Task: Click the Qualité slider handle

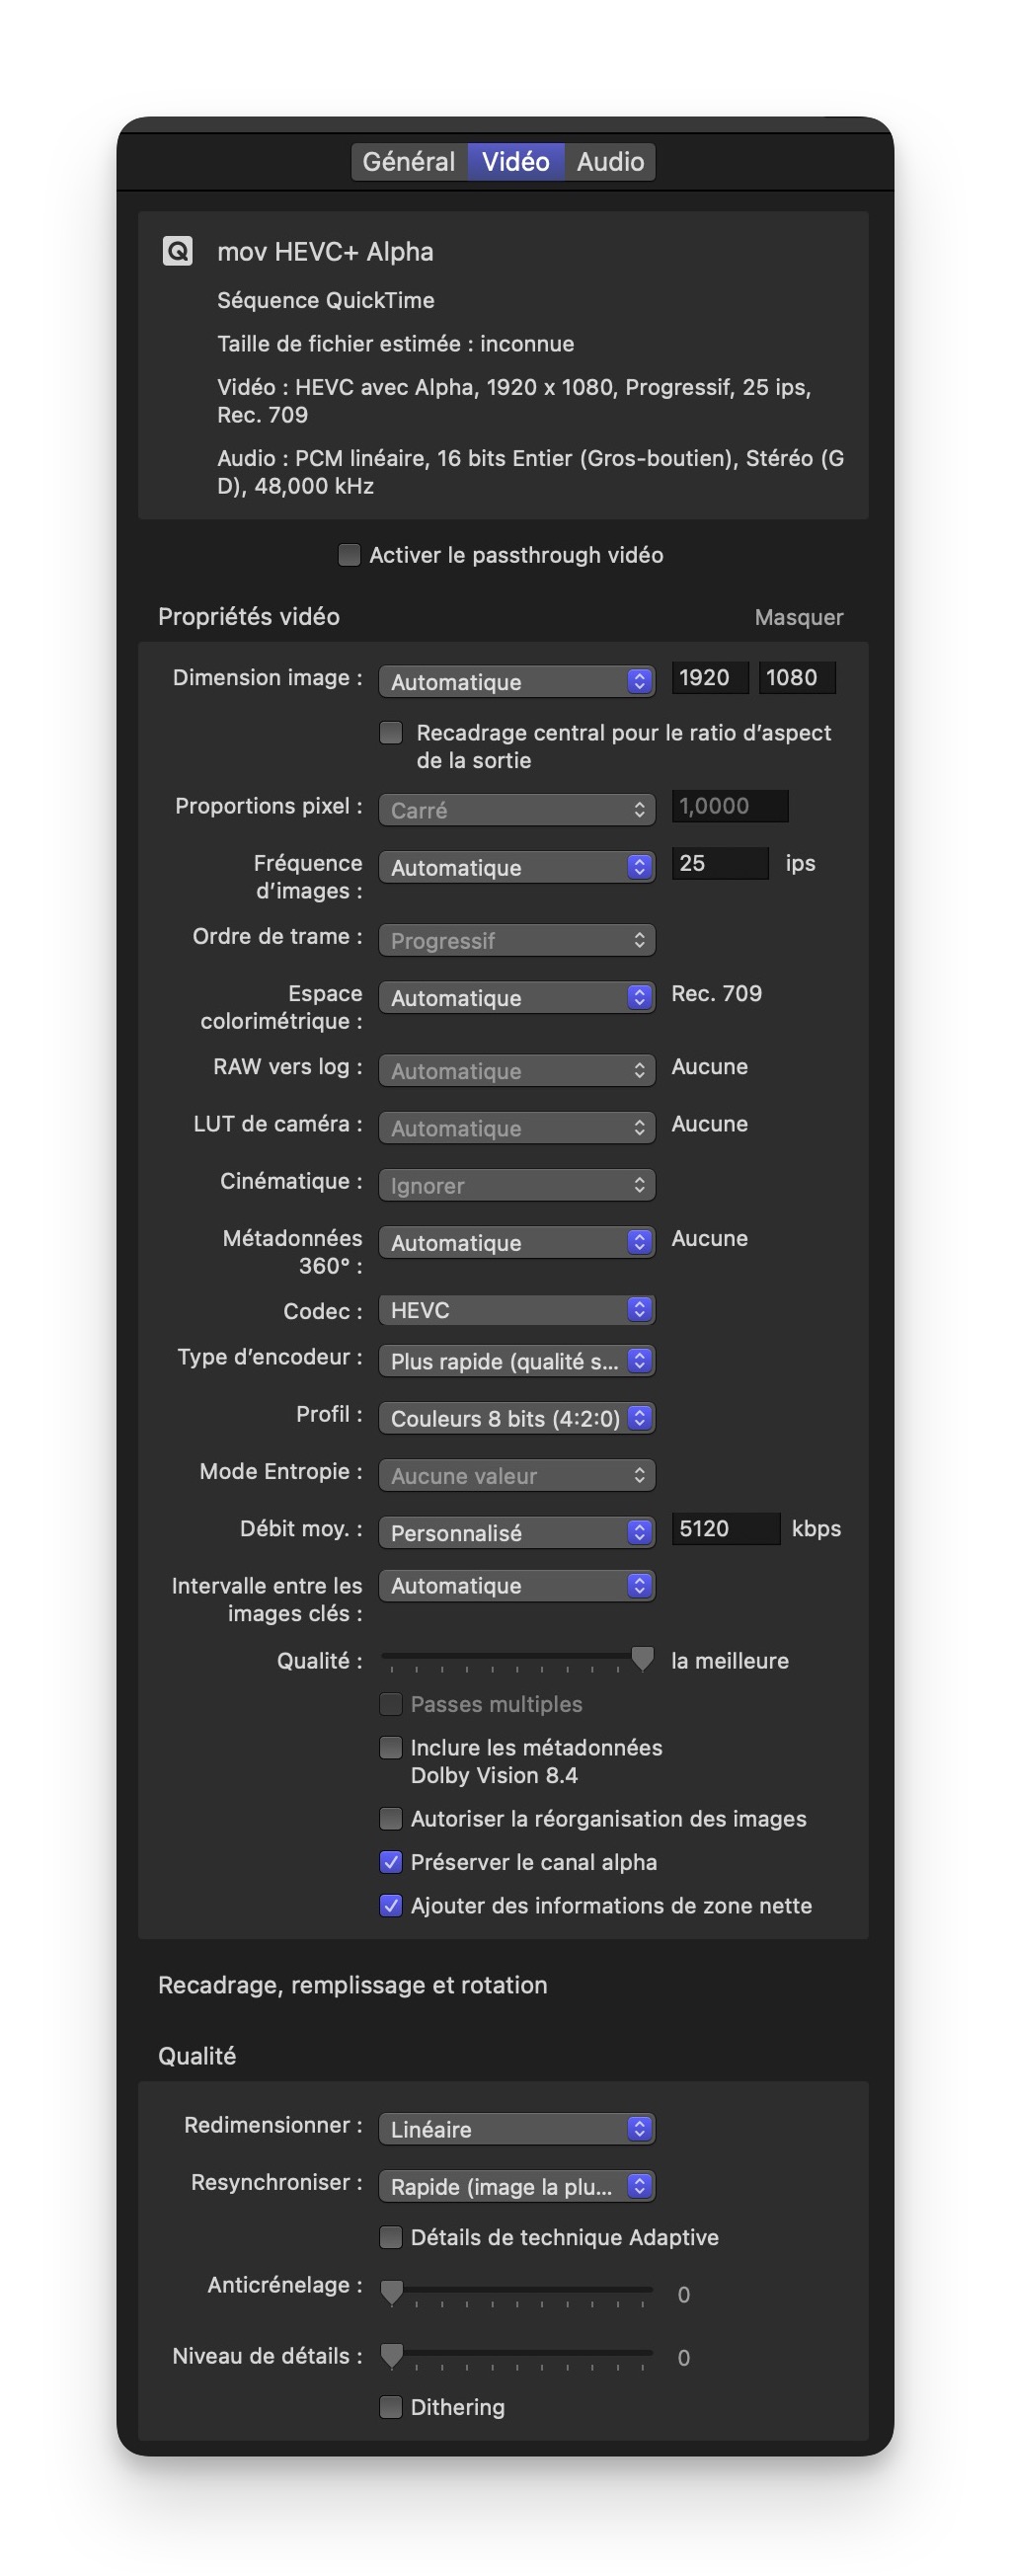Action: tap(643, 1659)
